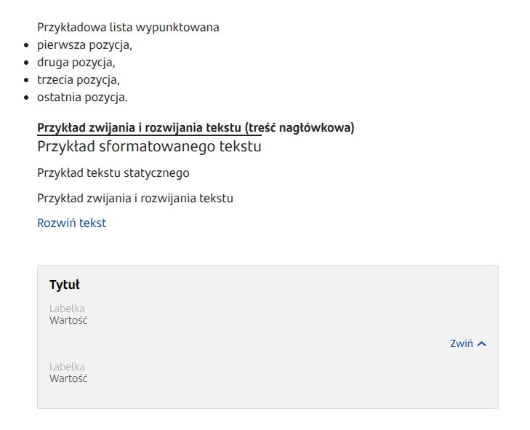Click the underlined bold heading about 'treść nagłówkowa'
Image resolution: width=530 pixels, height=430 pixels.
[196, 128]
